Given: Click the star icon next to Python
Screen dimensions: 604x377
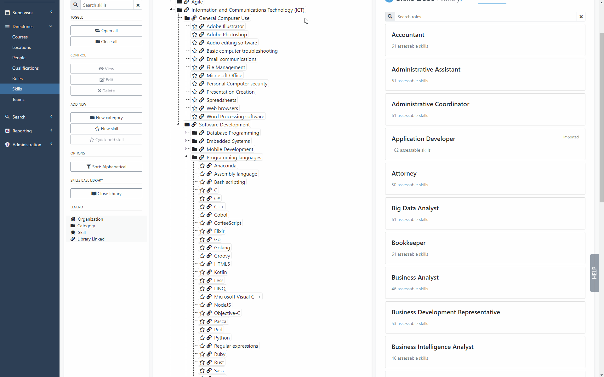Looking at the screenshot, I should pos(202,338).
